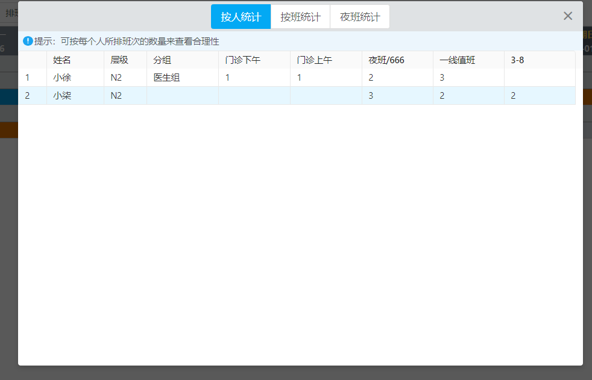The image size is (592, 380).
Task: Click the 3-8 column header
Action: [x=540, y=60]
